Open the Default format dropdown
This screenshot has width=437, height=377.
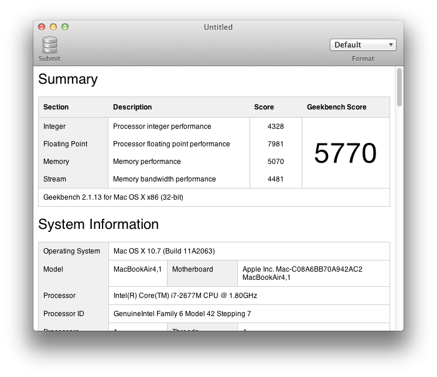point(363,45)
